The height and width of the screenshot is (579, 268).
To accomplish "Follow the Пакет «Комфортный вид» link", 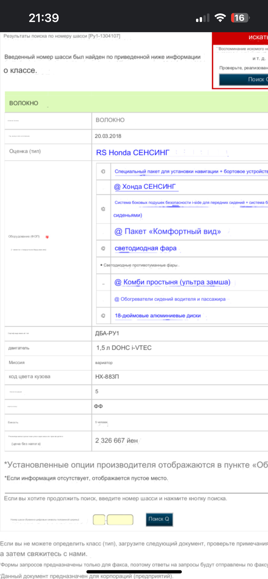I will click(x=168, y=232).
